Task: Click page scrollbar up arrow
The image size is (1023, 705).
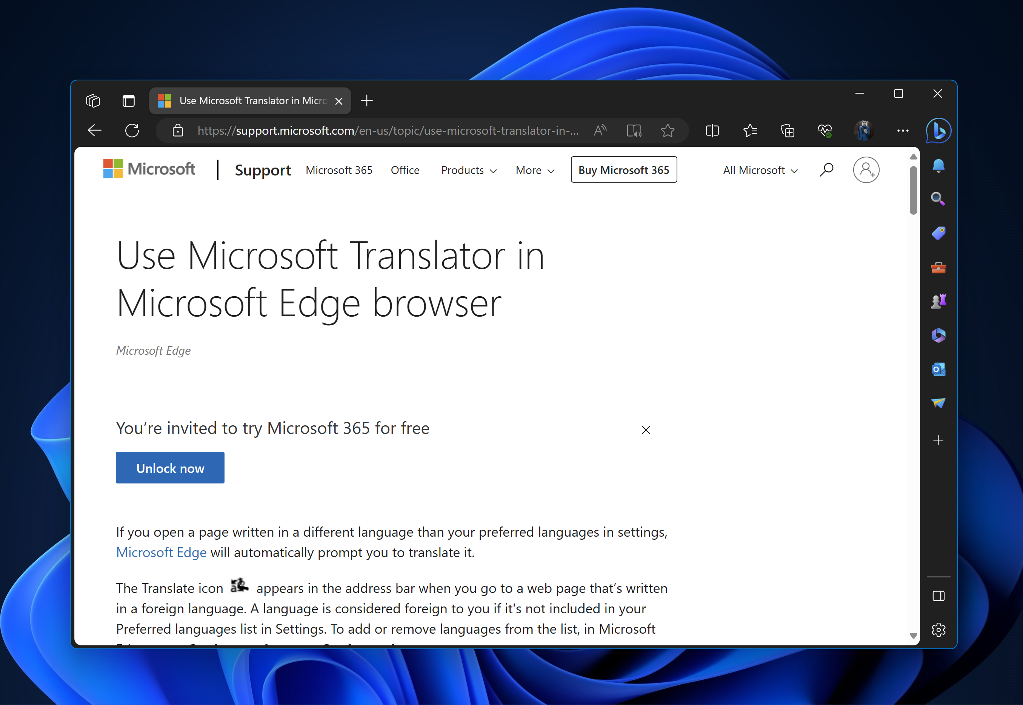Action: click(x=914, y=157)
